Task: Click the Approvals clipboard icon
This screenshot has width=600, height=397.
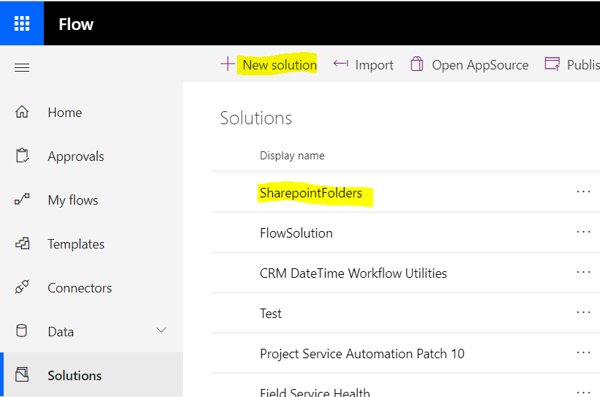Action: (22, 156)
